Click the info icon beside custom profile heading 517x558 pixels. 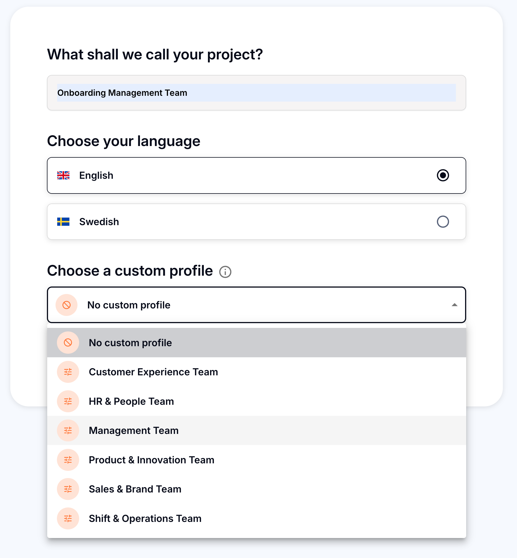click(225, 272)
